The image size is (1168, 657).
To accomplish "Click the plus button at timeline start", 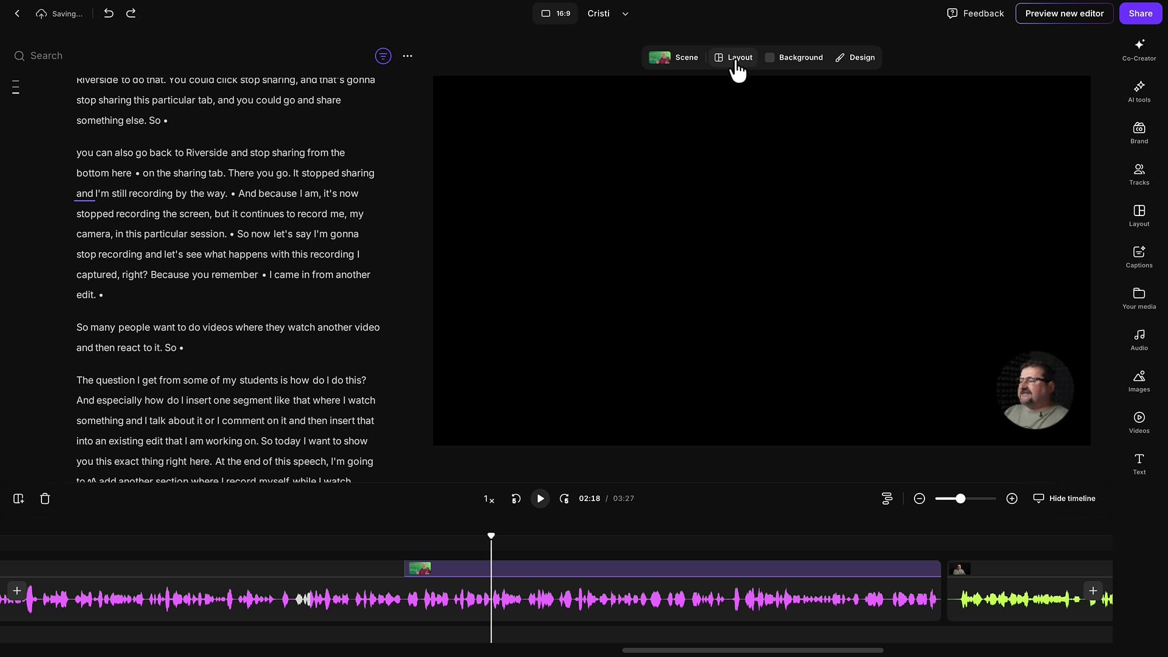I will (x=17, y=591).
